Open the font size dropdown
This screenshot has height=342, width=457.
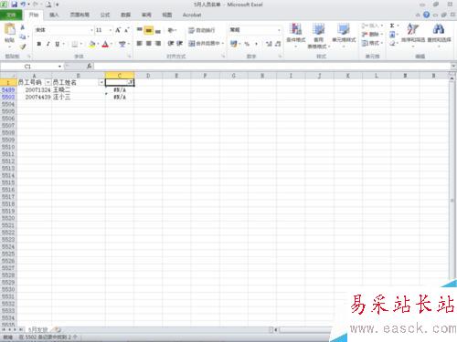tap(111, 30)
